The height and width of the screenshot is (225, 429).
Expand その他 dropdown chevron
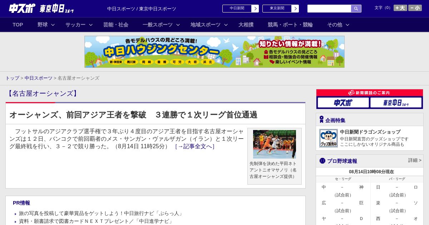pyautogui.click(x=347, y=25)
